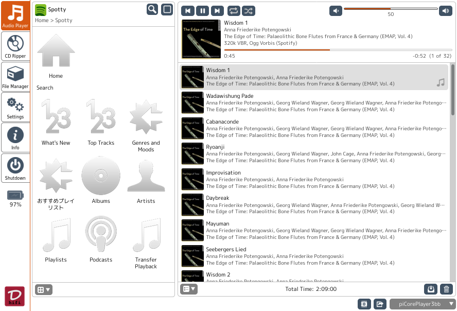Skip to next track
This screenshot has height=311, width=457.
pyautogui.click(x=217, y=11)
